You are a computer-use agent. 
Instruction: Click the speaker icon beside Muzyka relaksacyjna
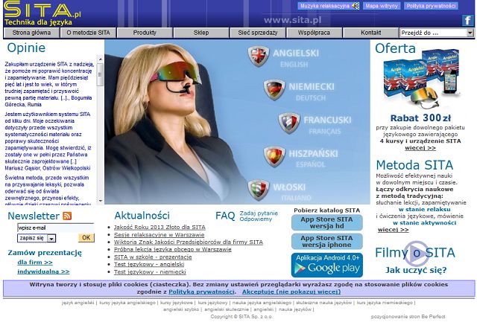(356, 6)
